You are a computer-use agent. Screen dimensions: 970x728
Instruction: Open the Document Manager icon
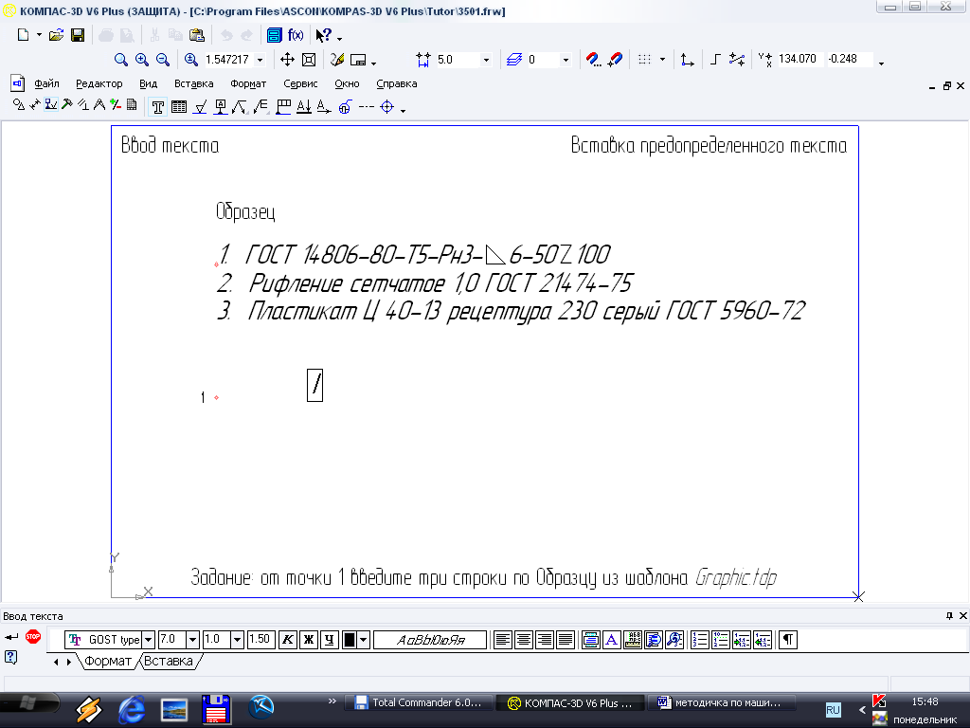(x=274, y=35)
